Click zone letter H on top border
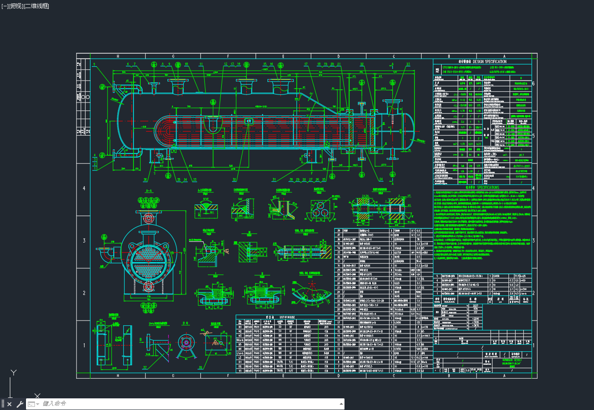The width and height of the screenshot is (594, 410). tap(118, 56)
